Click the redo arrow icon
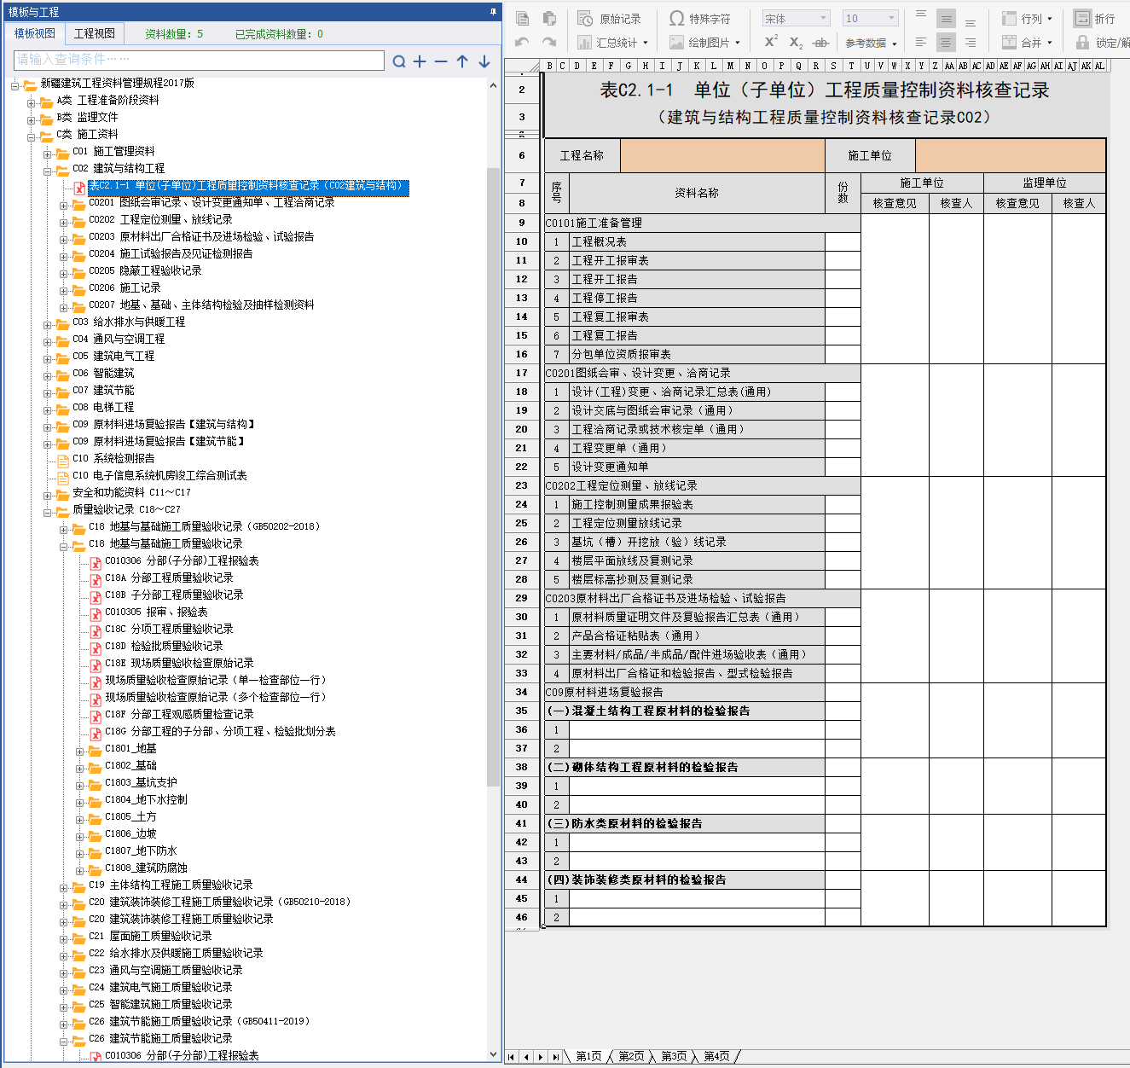Screen dimensions: 1130x1068 pyautogui.click(x=549, y=42)
